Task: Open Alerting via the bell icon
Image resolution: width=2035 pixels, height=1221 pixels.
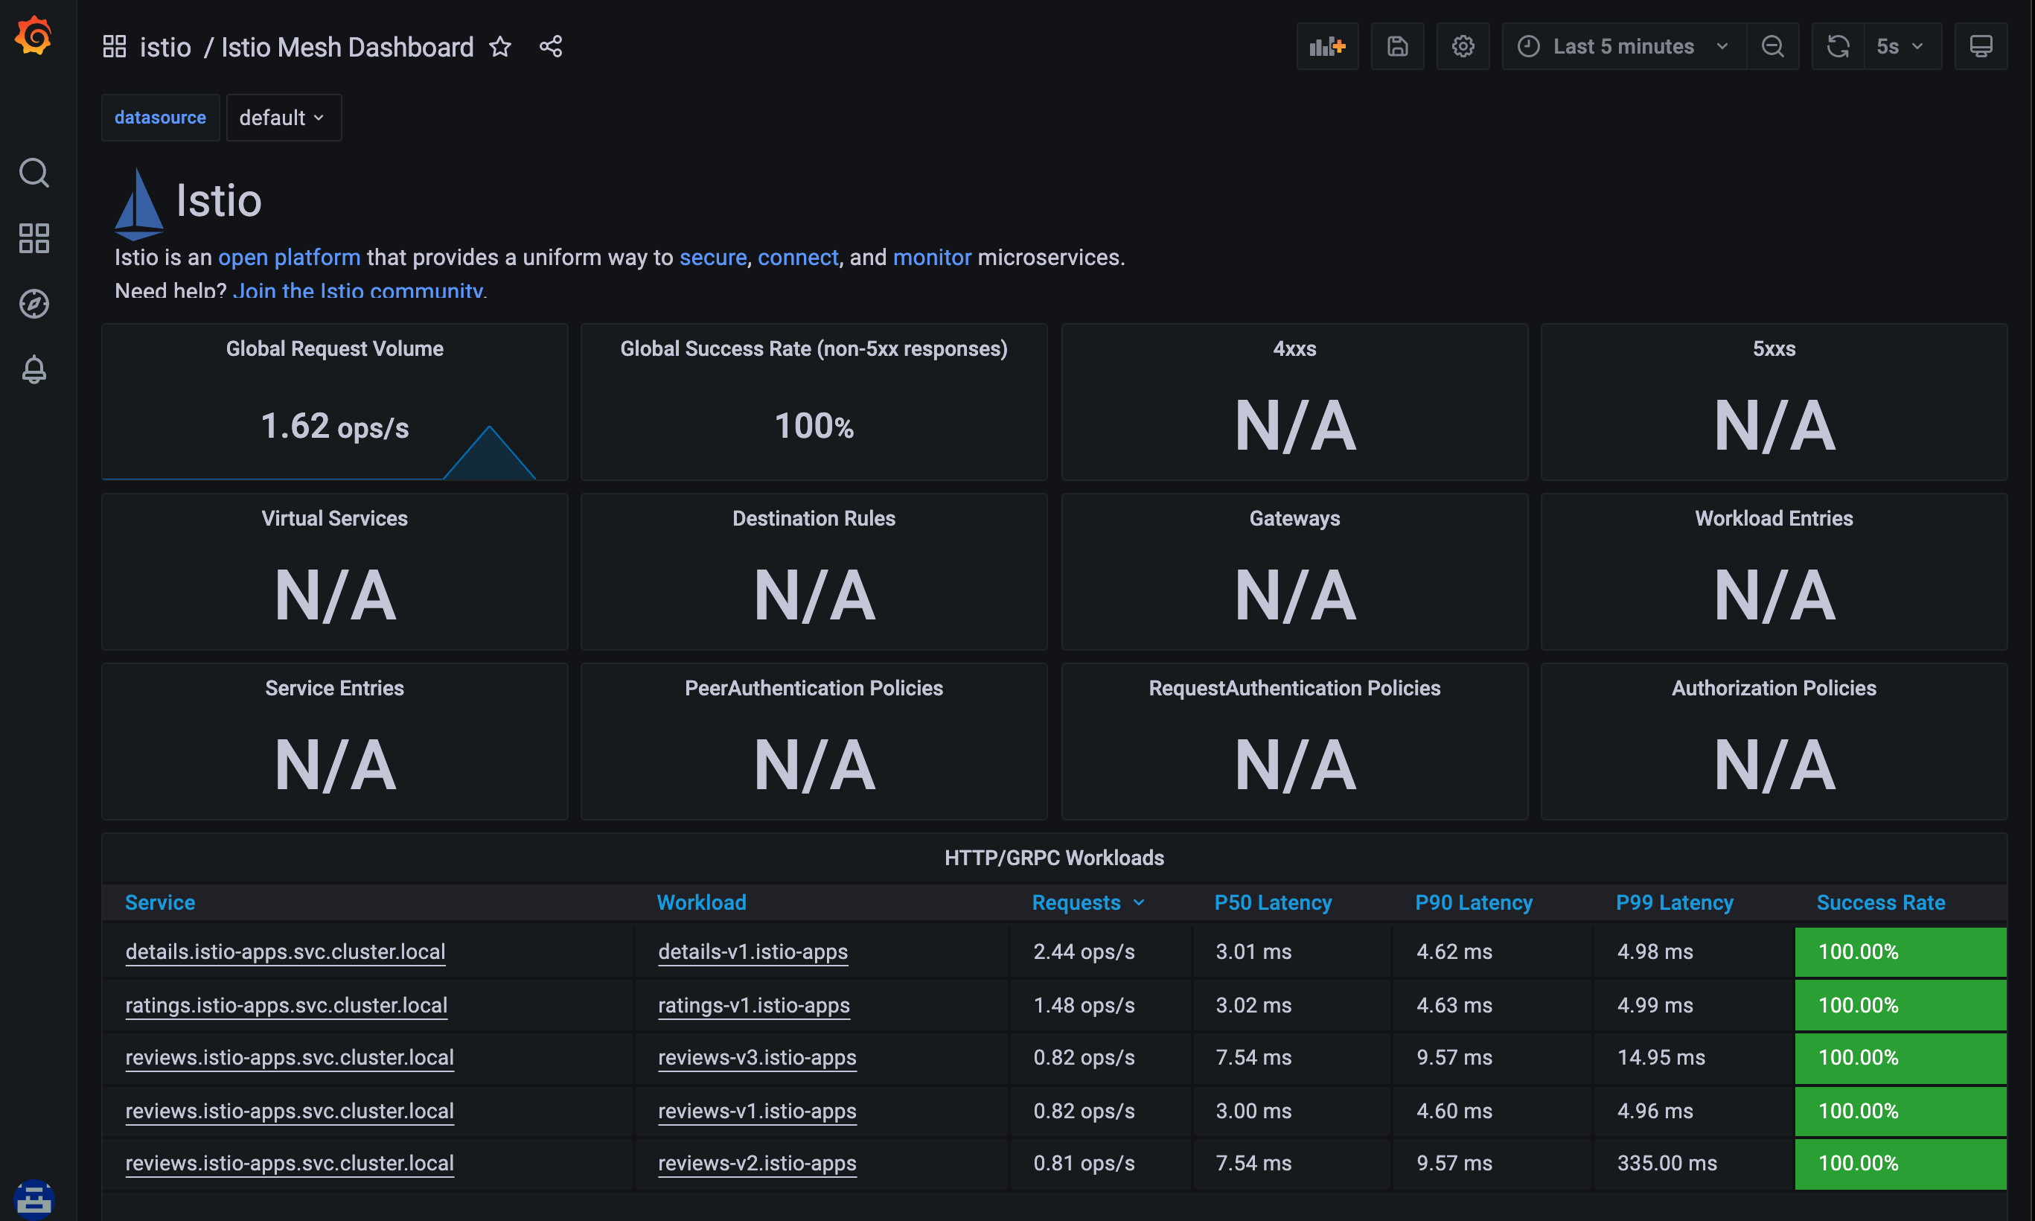Action: tap(33, 369)
